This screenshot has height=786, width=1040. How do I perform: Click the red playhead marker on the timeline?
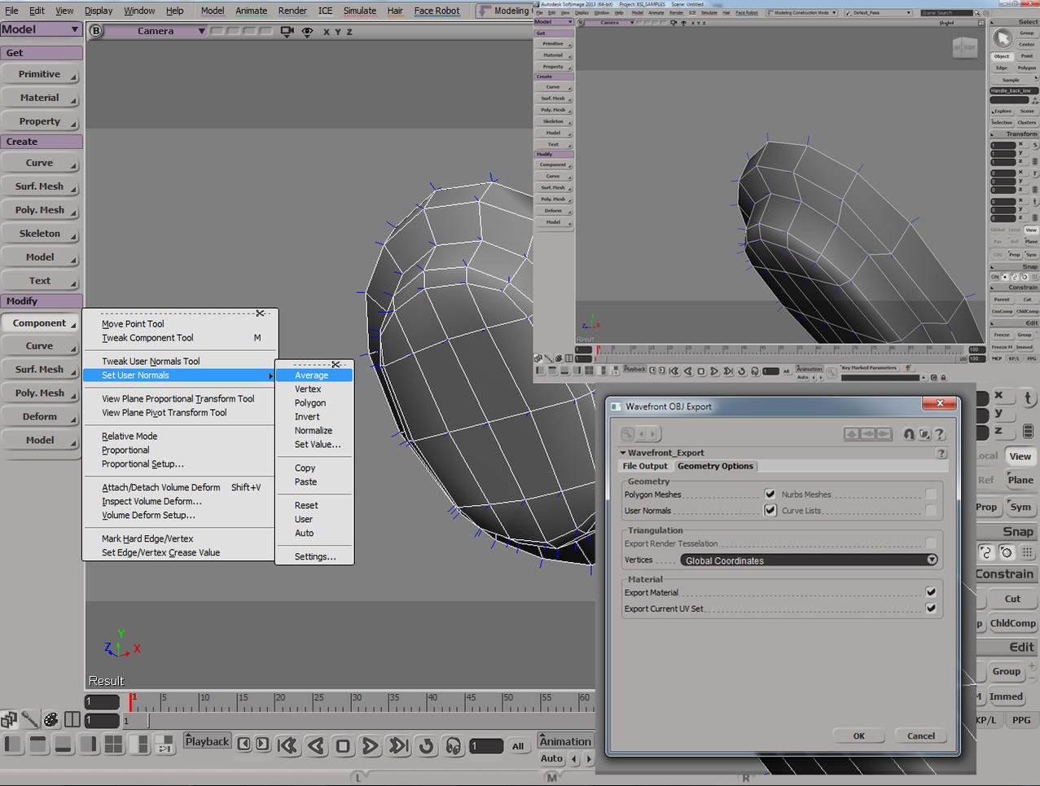(x=132, y=702)
